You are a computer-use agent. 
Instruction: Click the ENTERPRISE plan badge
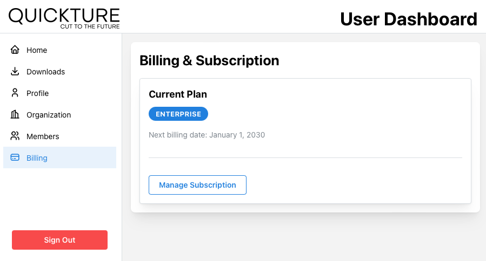point(178,114)
